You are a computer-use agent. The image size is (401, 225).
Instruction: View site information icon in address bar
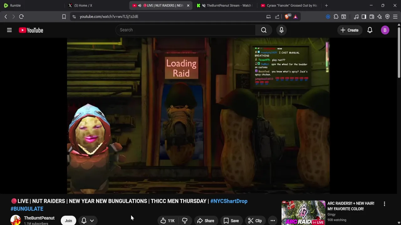point(74,17)
